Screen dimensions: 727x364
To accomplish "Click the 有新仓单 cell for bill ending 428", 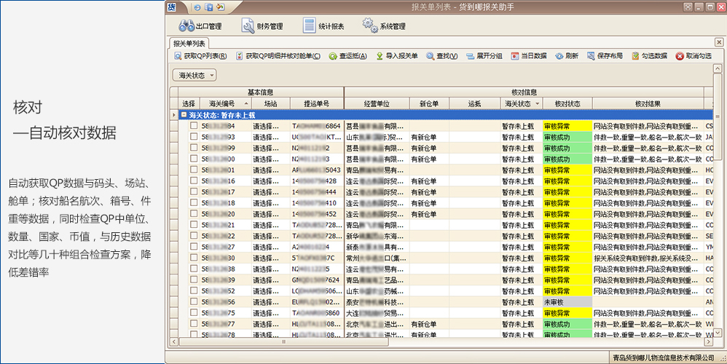I will 429,181.
